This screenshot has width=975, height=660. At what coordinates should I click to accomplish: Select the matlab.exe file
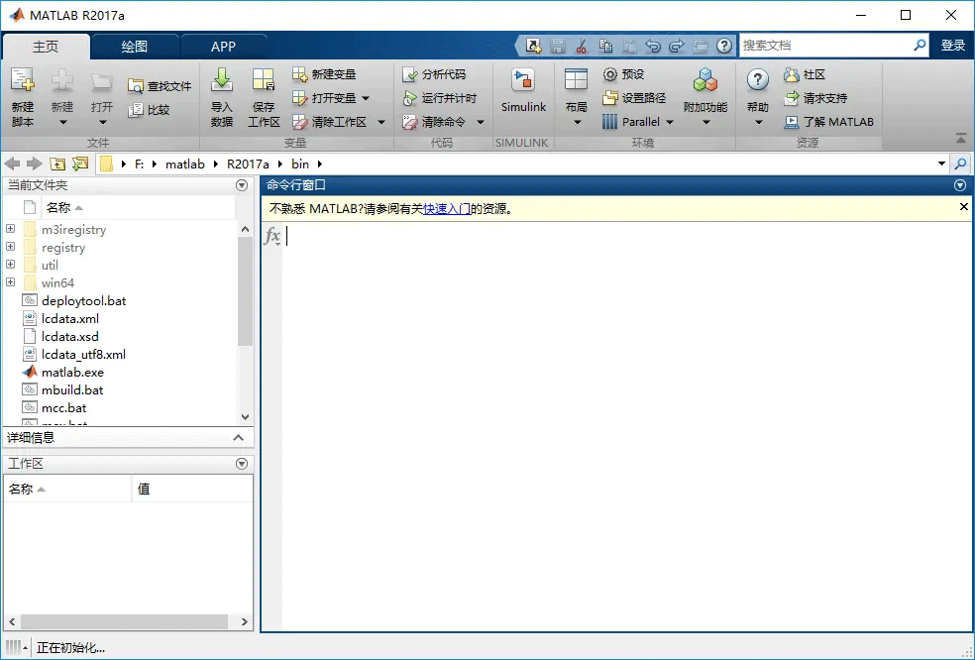tap(72, 373)
